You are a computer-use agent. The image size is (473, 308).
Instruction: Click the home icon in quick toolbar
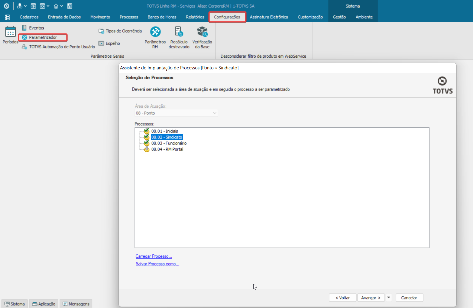coord(56,6)
